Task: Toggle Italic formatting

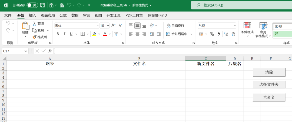Action: [64, 34]
